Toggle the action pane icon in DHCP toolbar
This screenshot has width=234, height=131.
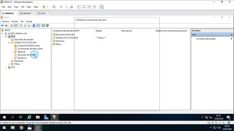(38, 25)
